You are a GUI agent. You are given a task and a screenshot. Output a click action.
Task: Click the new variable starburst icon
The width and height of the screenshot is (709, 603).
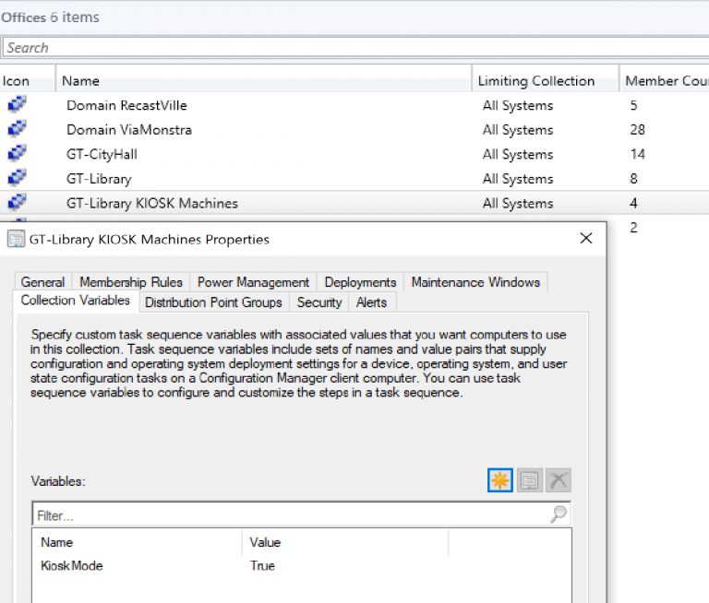(500, 480)
